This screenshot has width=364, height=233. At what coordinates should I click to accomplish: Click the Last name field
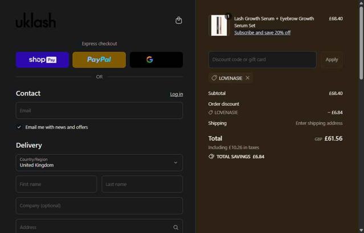click(142, 184)
